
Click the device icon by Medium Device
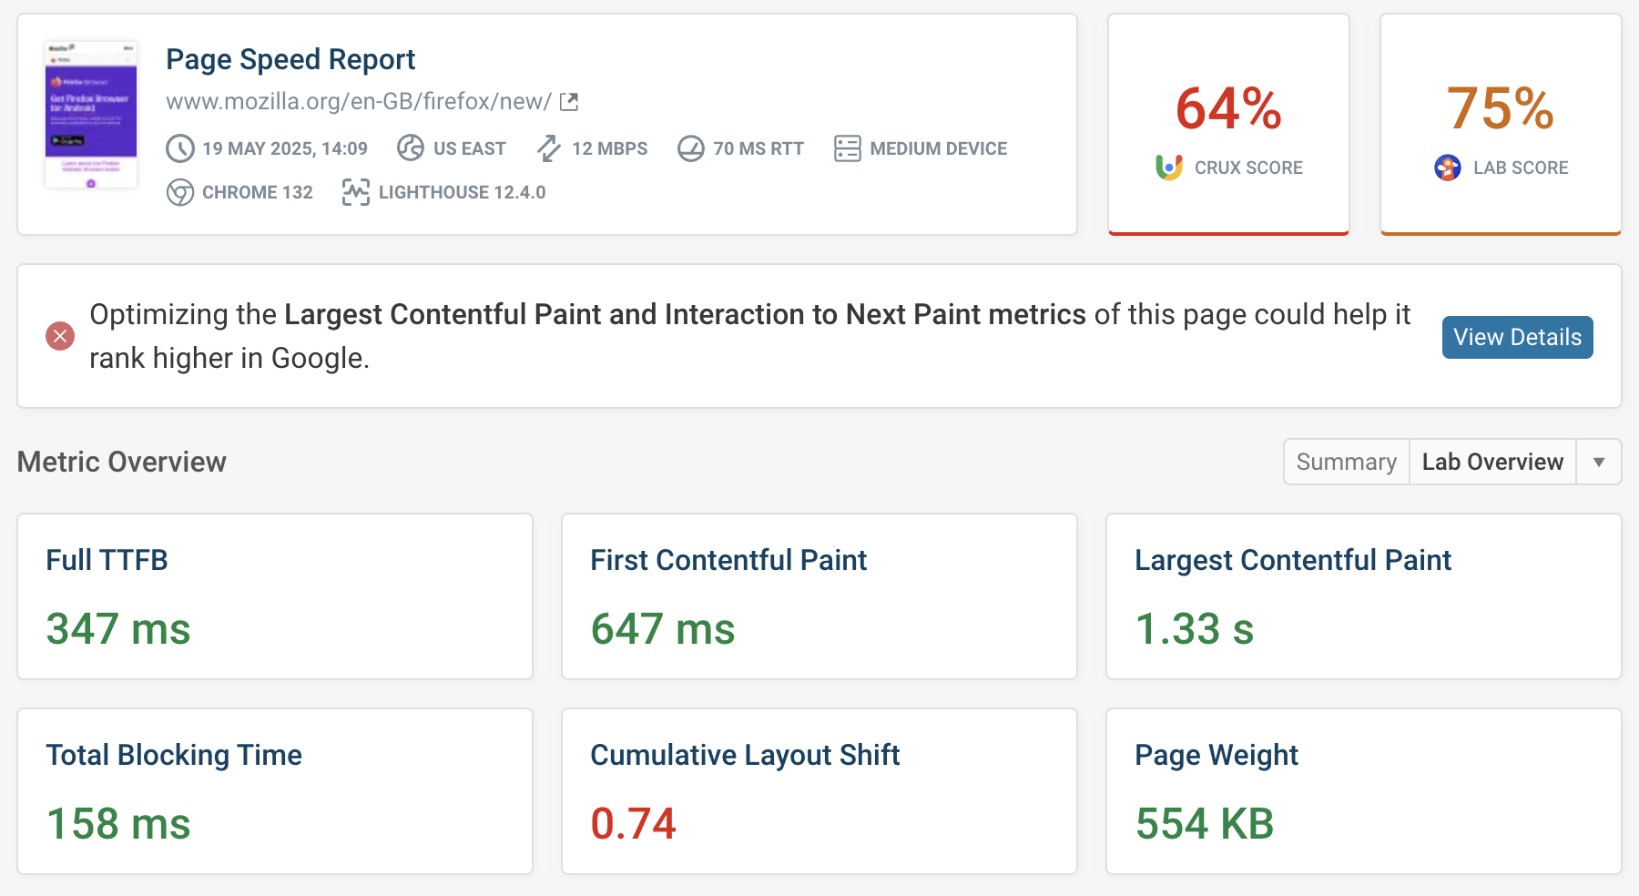(x=848, y=148)
